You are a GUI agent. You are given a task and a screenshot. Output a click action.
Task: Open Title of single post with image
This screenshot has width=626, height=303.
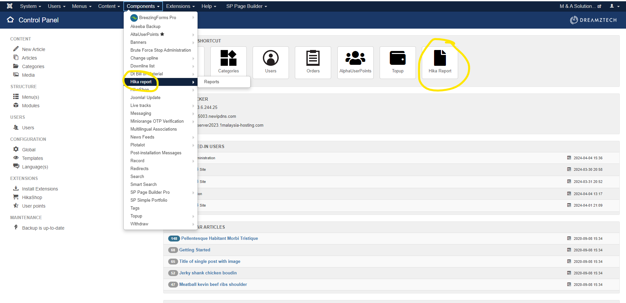210,261
